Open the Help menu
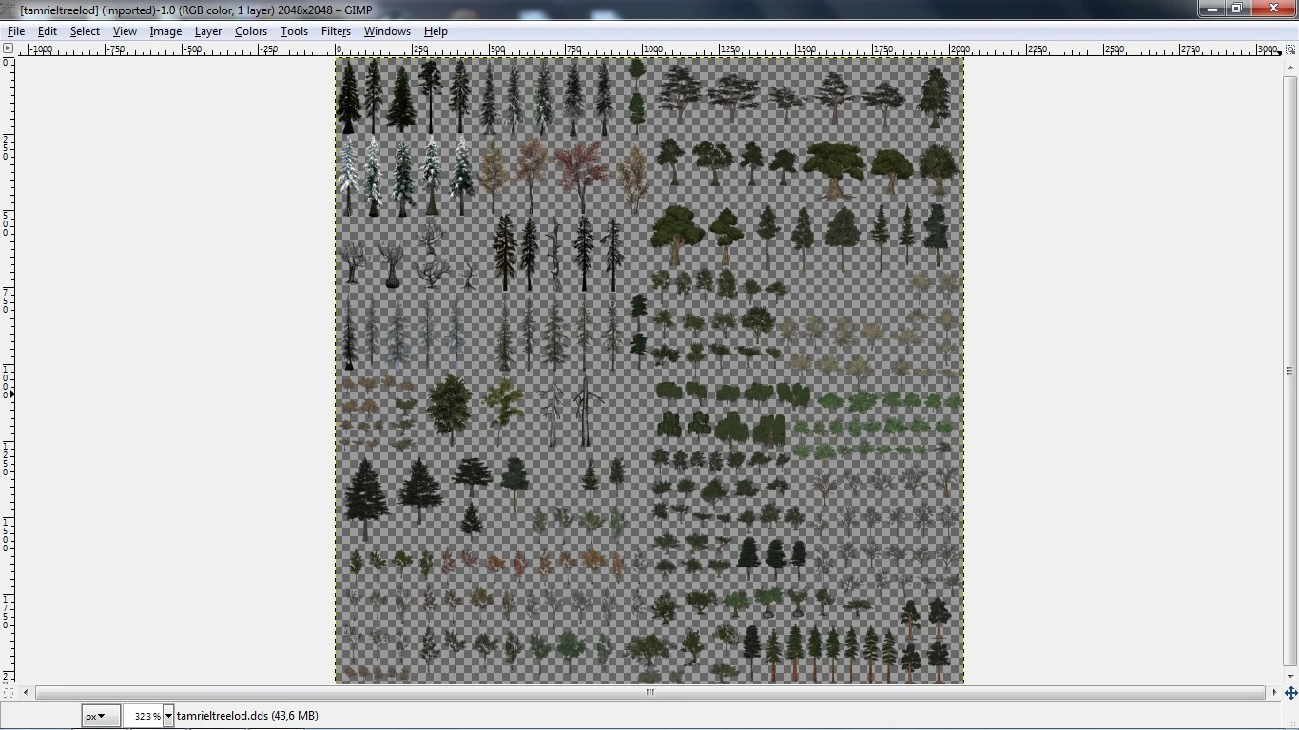The height and width of the screenshot is (730, 1299). click(436, 31)
